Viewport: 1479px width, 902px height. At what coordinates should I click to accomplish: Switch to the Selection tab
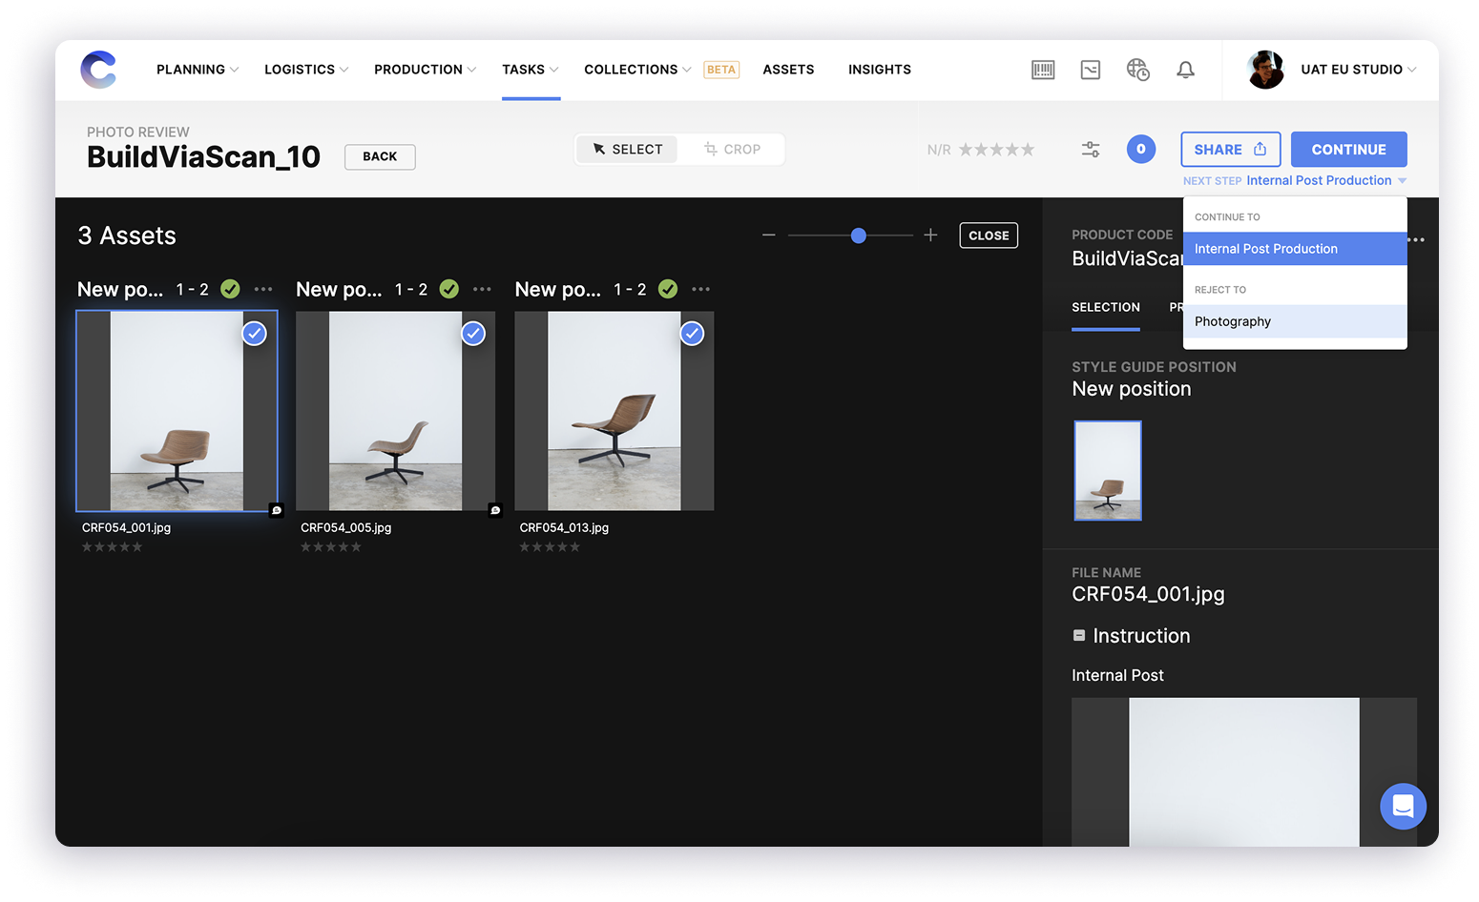click(1106, 307)
